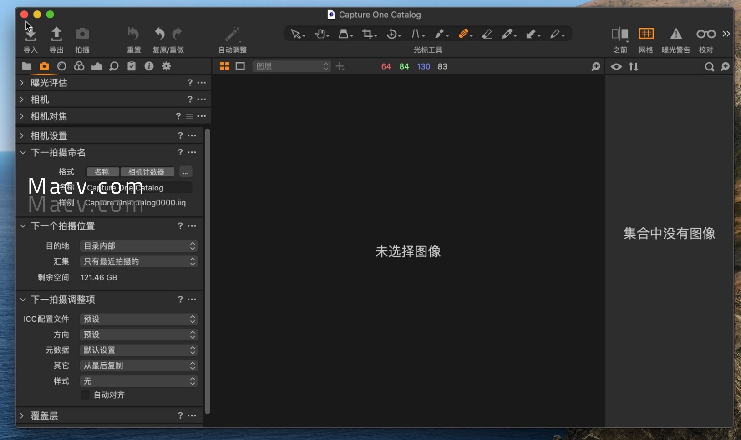This screenshot has width=741, height=440.
Task: Click the Reset (重置) icon
Action: (133, 34)
